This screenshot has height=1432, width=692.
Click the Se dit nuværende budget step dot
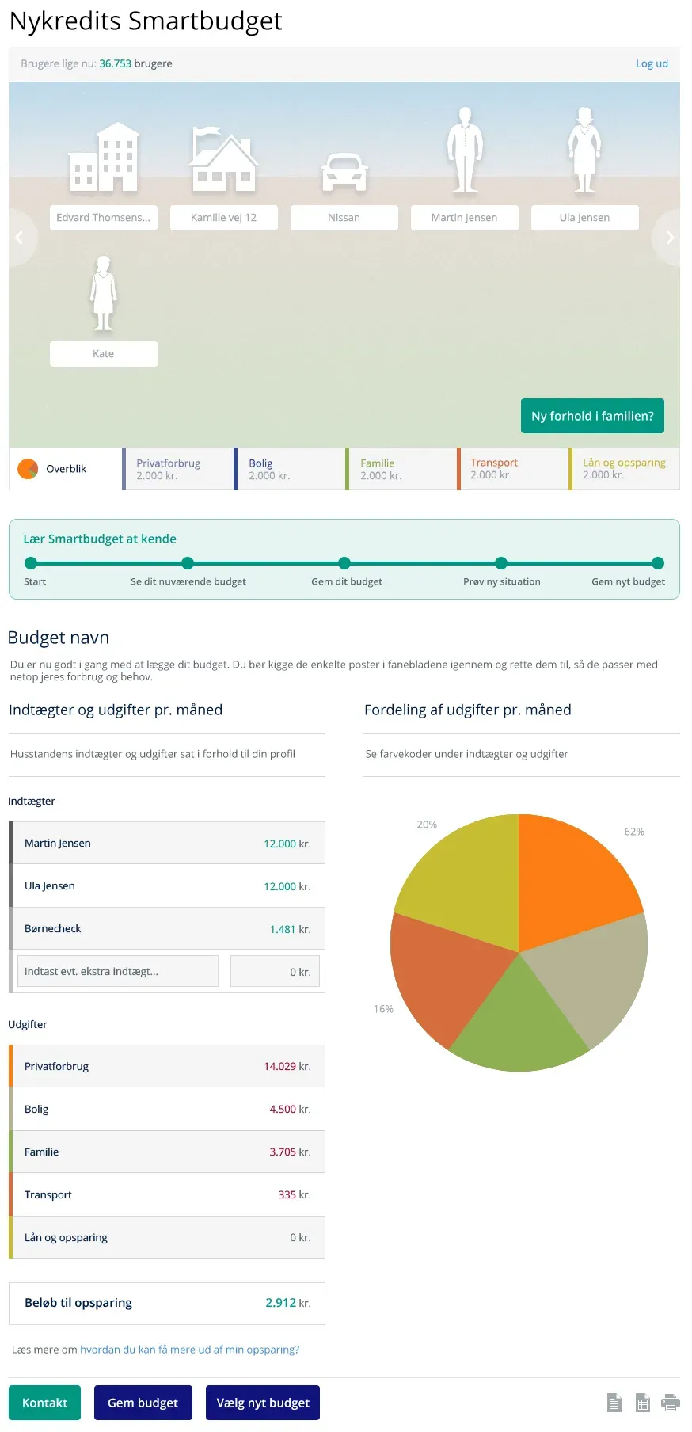(188, 563)
